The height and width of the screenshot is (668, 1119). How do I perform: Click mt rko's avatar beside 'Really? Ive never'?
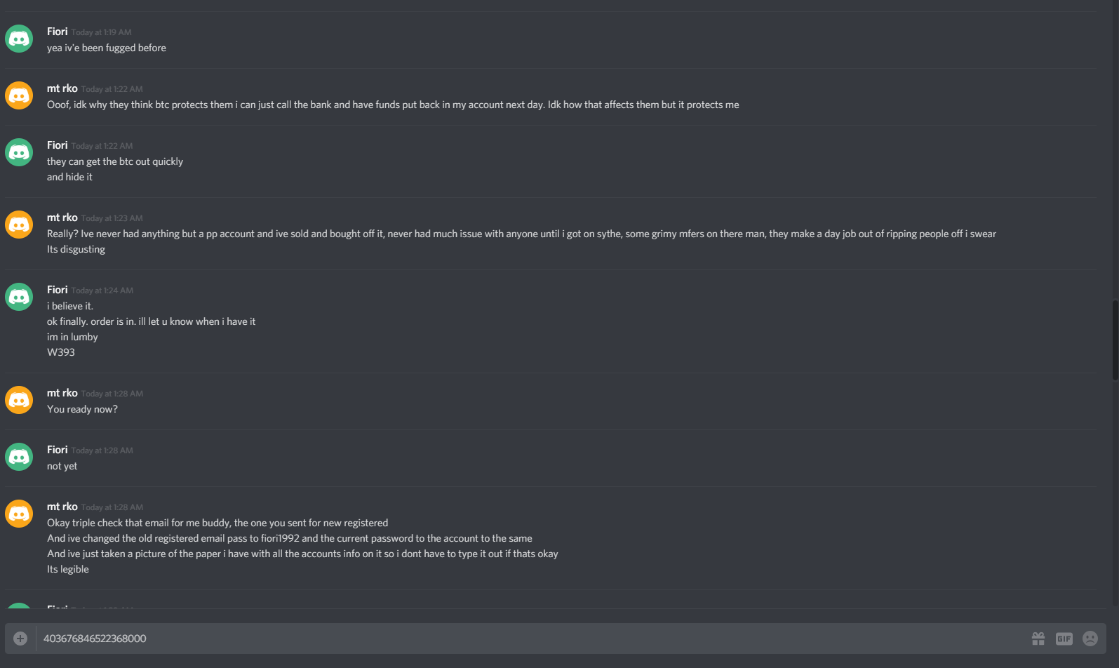(x=19, y=225)
